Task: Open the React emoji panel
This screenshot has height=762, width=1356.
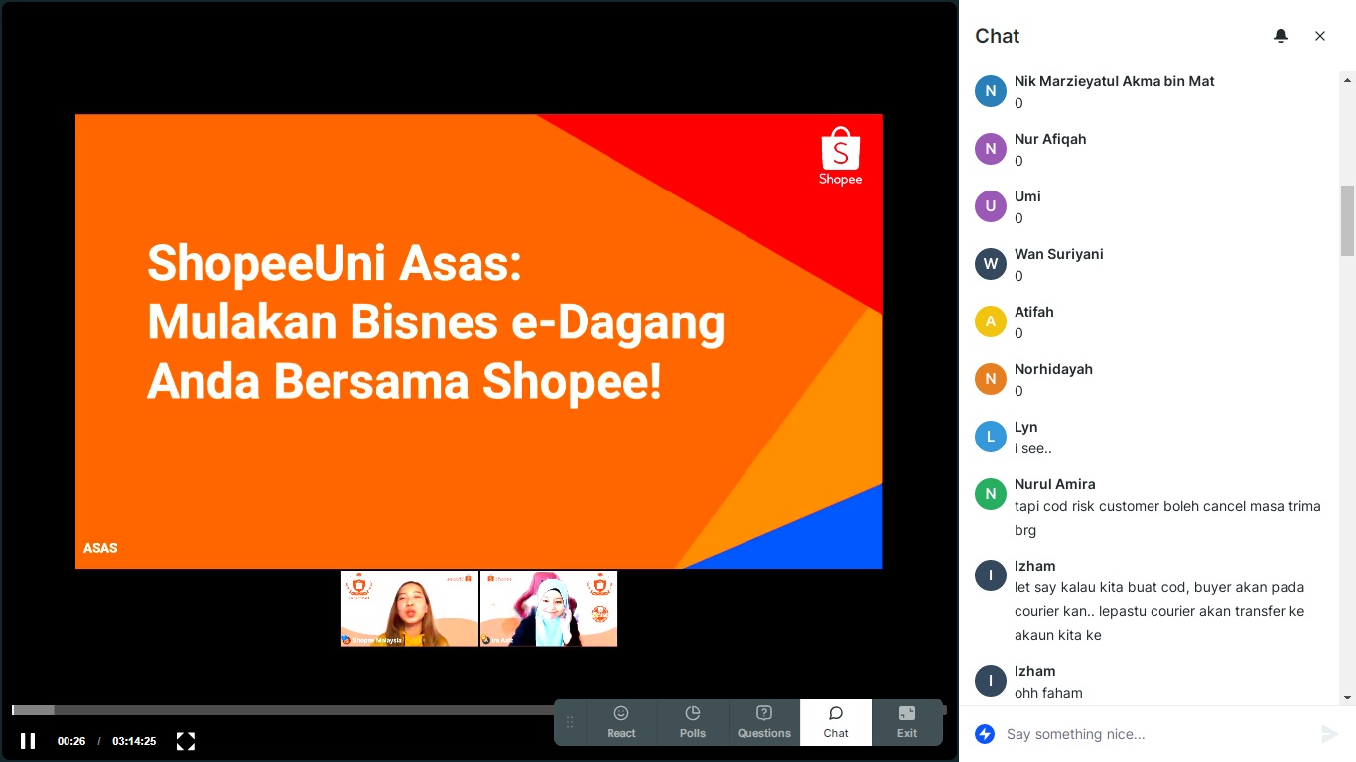Action: coord(621,722)
